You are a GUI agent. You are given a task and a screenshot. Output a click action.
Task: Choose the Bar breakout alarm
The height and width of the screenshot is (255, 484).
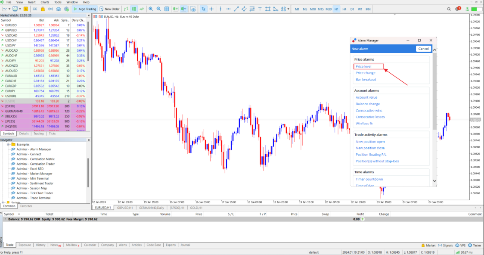coord(366,79)
